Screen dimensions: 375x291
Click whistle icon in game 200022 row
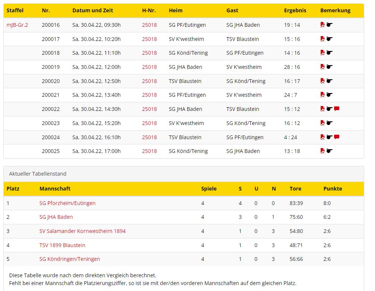coord(330,109)
